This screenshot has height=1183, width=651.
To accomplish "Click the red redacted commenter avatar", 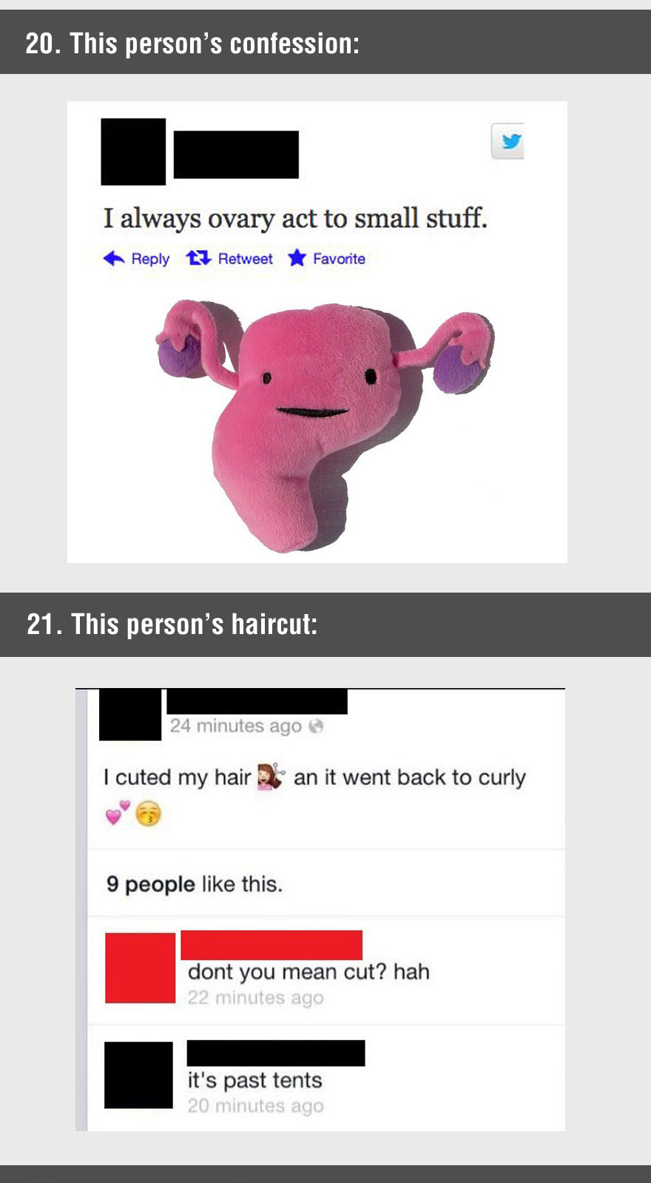I will tap(141, 968).
